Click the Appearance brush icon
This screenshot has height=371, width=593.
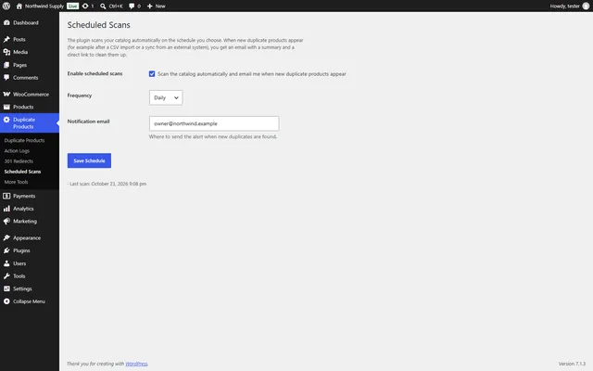[x=6, y=237]
